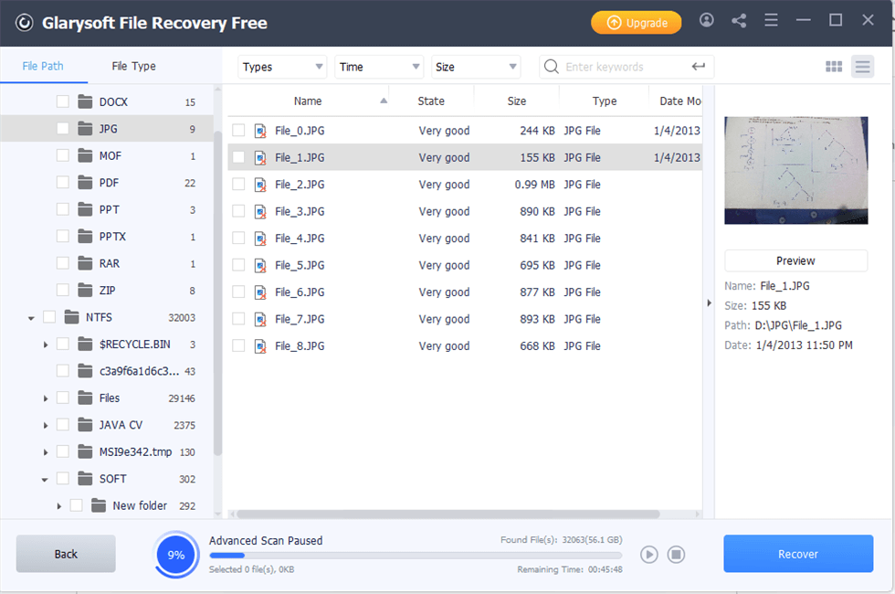This screenshot has height=594, width=895.
Task: Check the File_0.JPG checkbox
Action: point(238,131)
